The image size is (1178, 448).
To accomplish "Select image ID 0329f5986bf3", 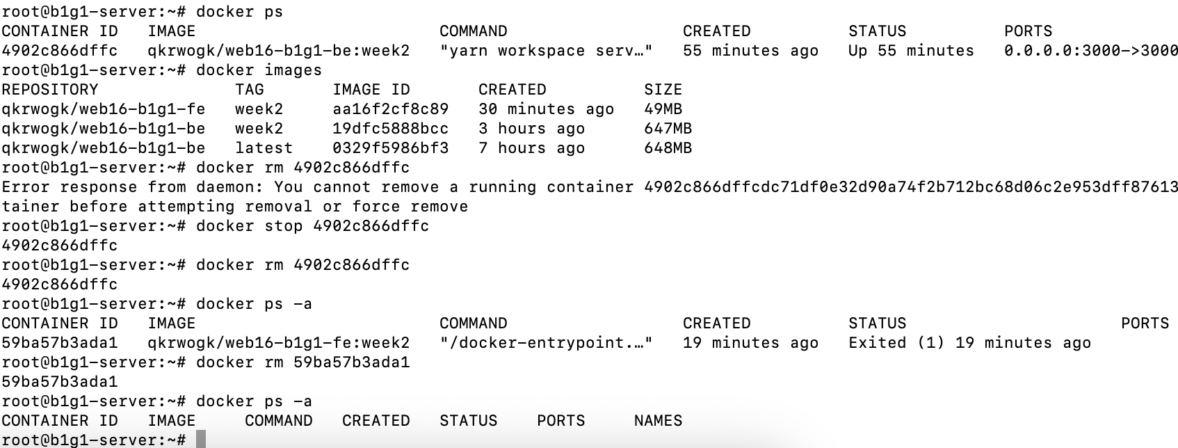I will click(391, 148).
